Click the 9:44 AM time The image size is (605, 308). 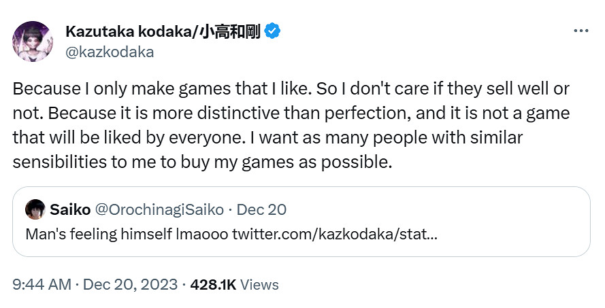pyautogui.click(x=42, y=285)
